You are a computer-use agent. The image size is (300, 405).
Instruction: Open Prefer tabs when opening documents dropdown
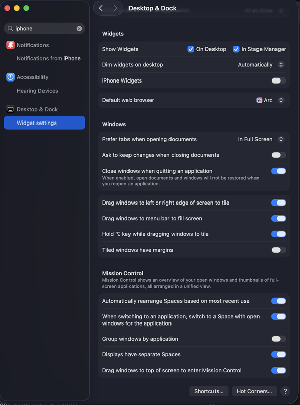pyautogui.click(x=261, y=139)
